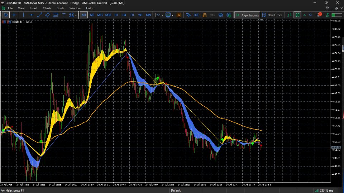This screenshot has width=344, height=193.
Task: Open the Help menu
Action: [x=89, y=8]
